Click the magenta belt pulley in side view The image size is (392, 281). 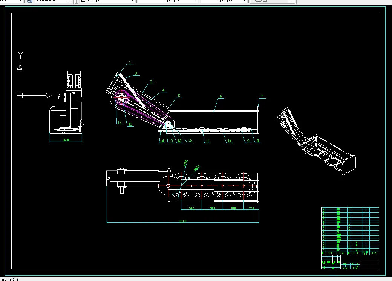[x=122, y=98]
